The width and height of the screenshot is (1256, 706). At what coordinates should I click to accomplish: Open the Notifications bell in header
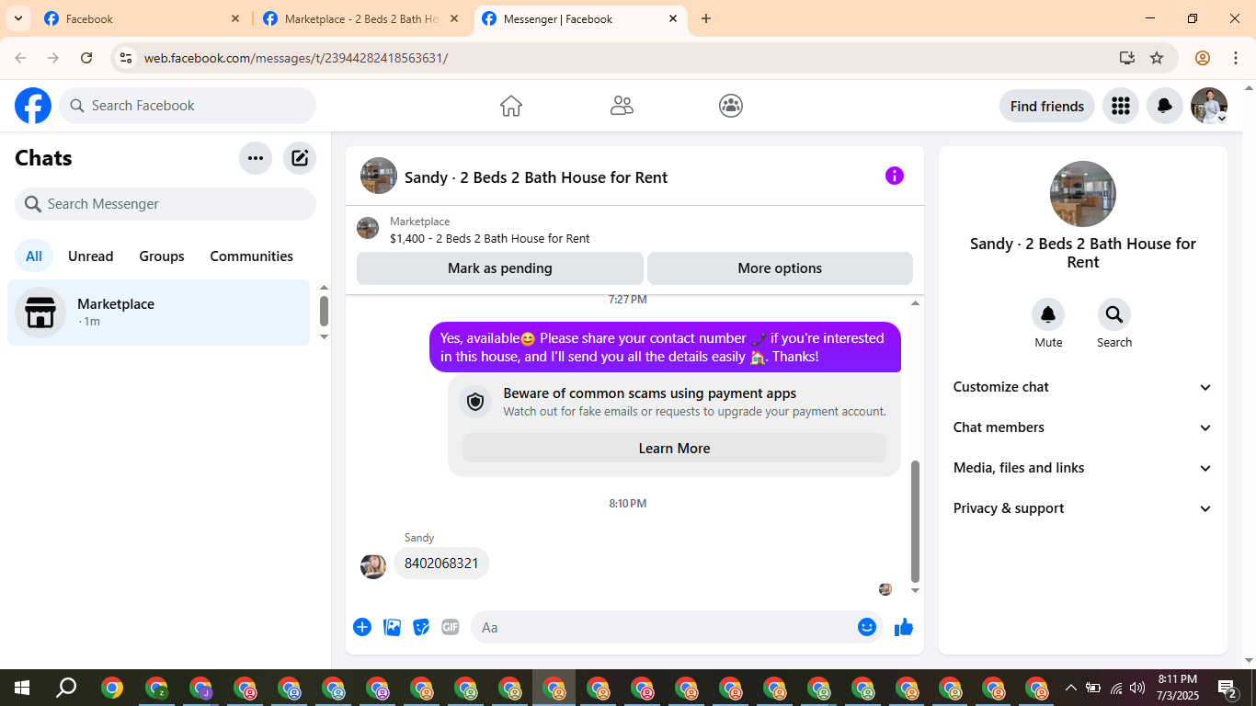click(x=1164, y=106)
